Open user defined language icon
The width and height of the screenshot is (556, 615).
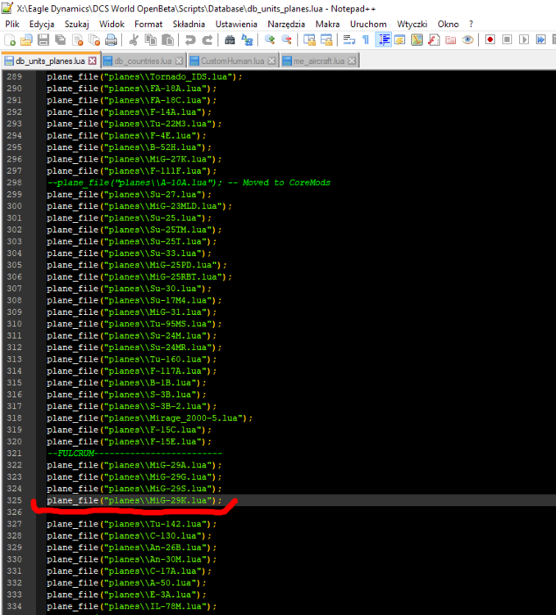400,39
